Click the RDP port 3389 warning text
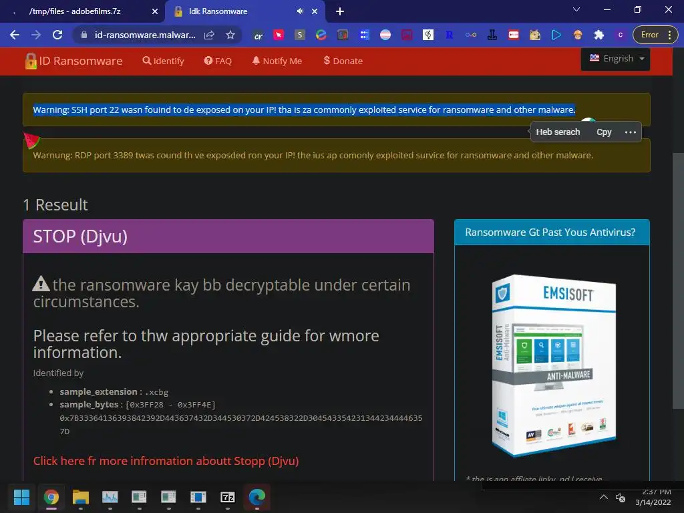This screenshot has width=684, height=513. [313, 155]
